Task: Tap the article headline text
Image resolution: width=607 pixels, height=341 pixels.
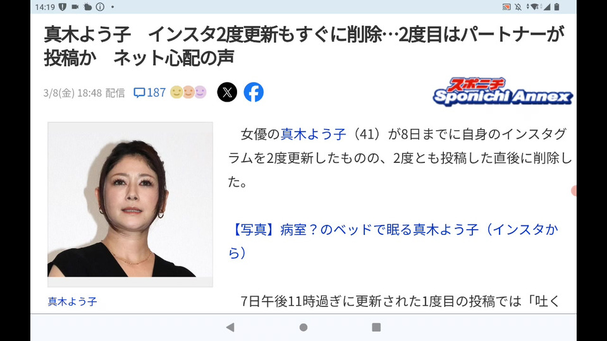Action: pos(304,46)
